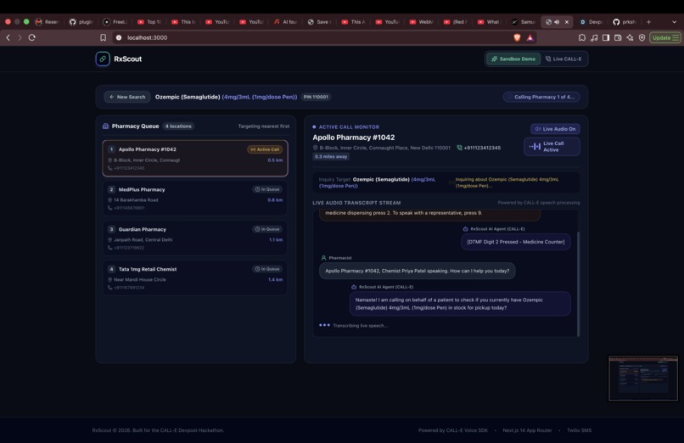The height and width of the screenshot is (443, 684).
Task: Click location pin beside 14 Barakhamba Road
Action: [x=110, y=200]
